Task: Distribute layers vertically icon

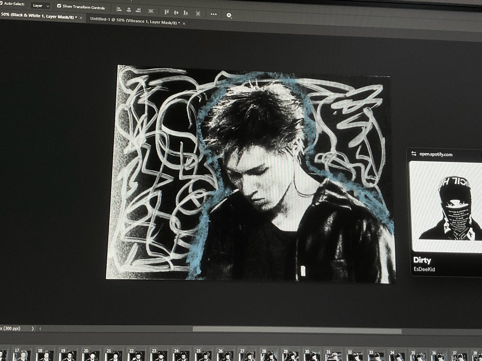Action: [x=151, y=11]
